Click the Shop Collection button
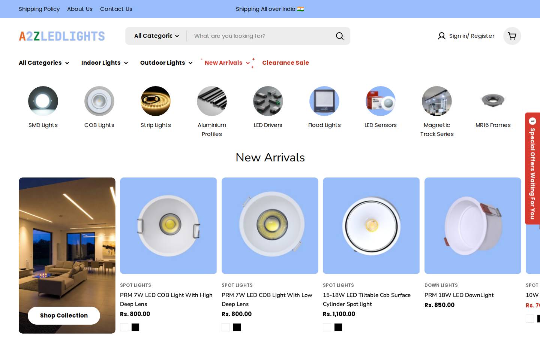Screen dimensions: 540x337 point(64,316)
